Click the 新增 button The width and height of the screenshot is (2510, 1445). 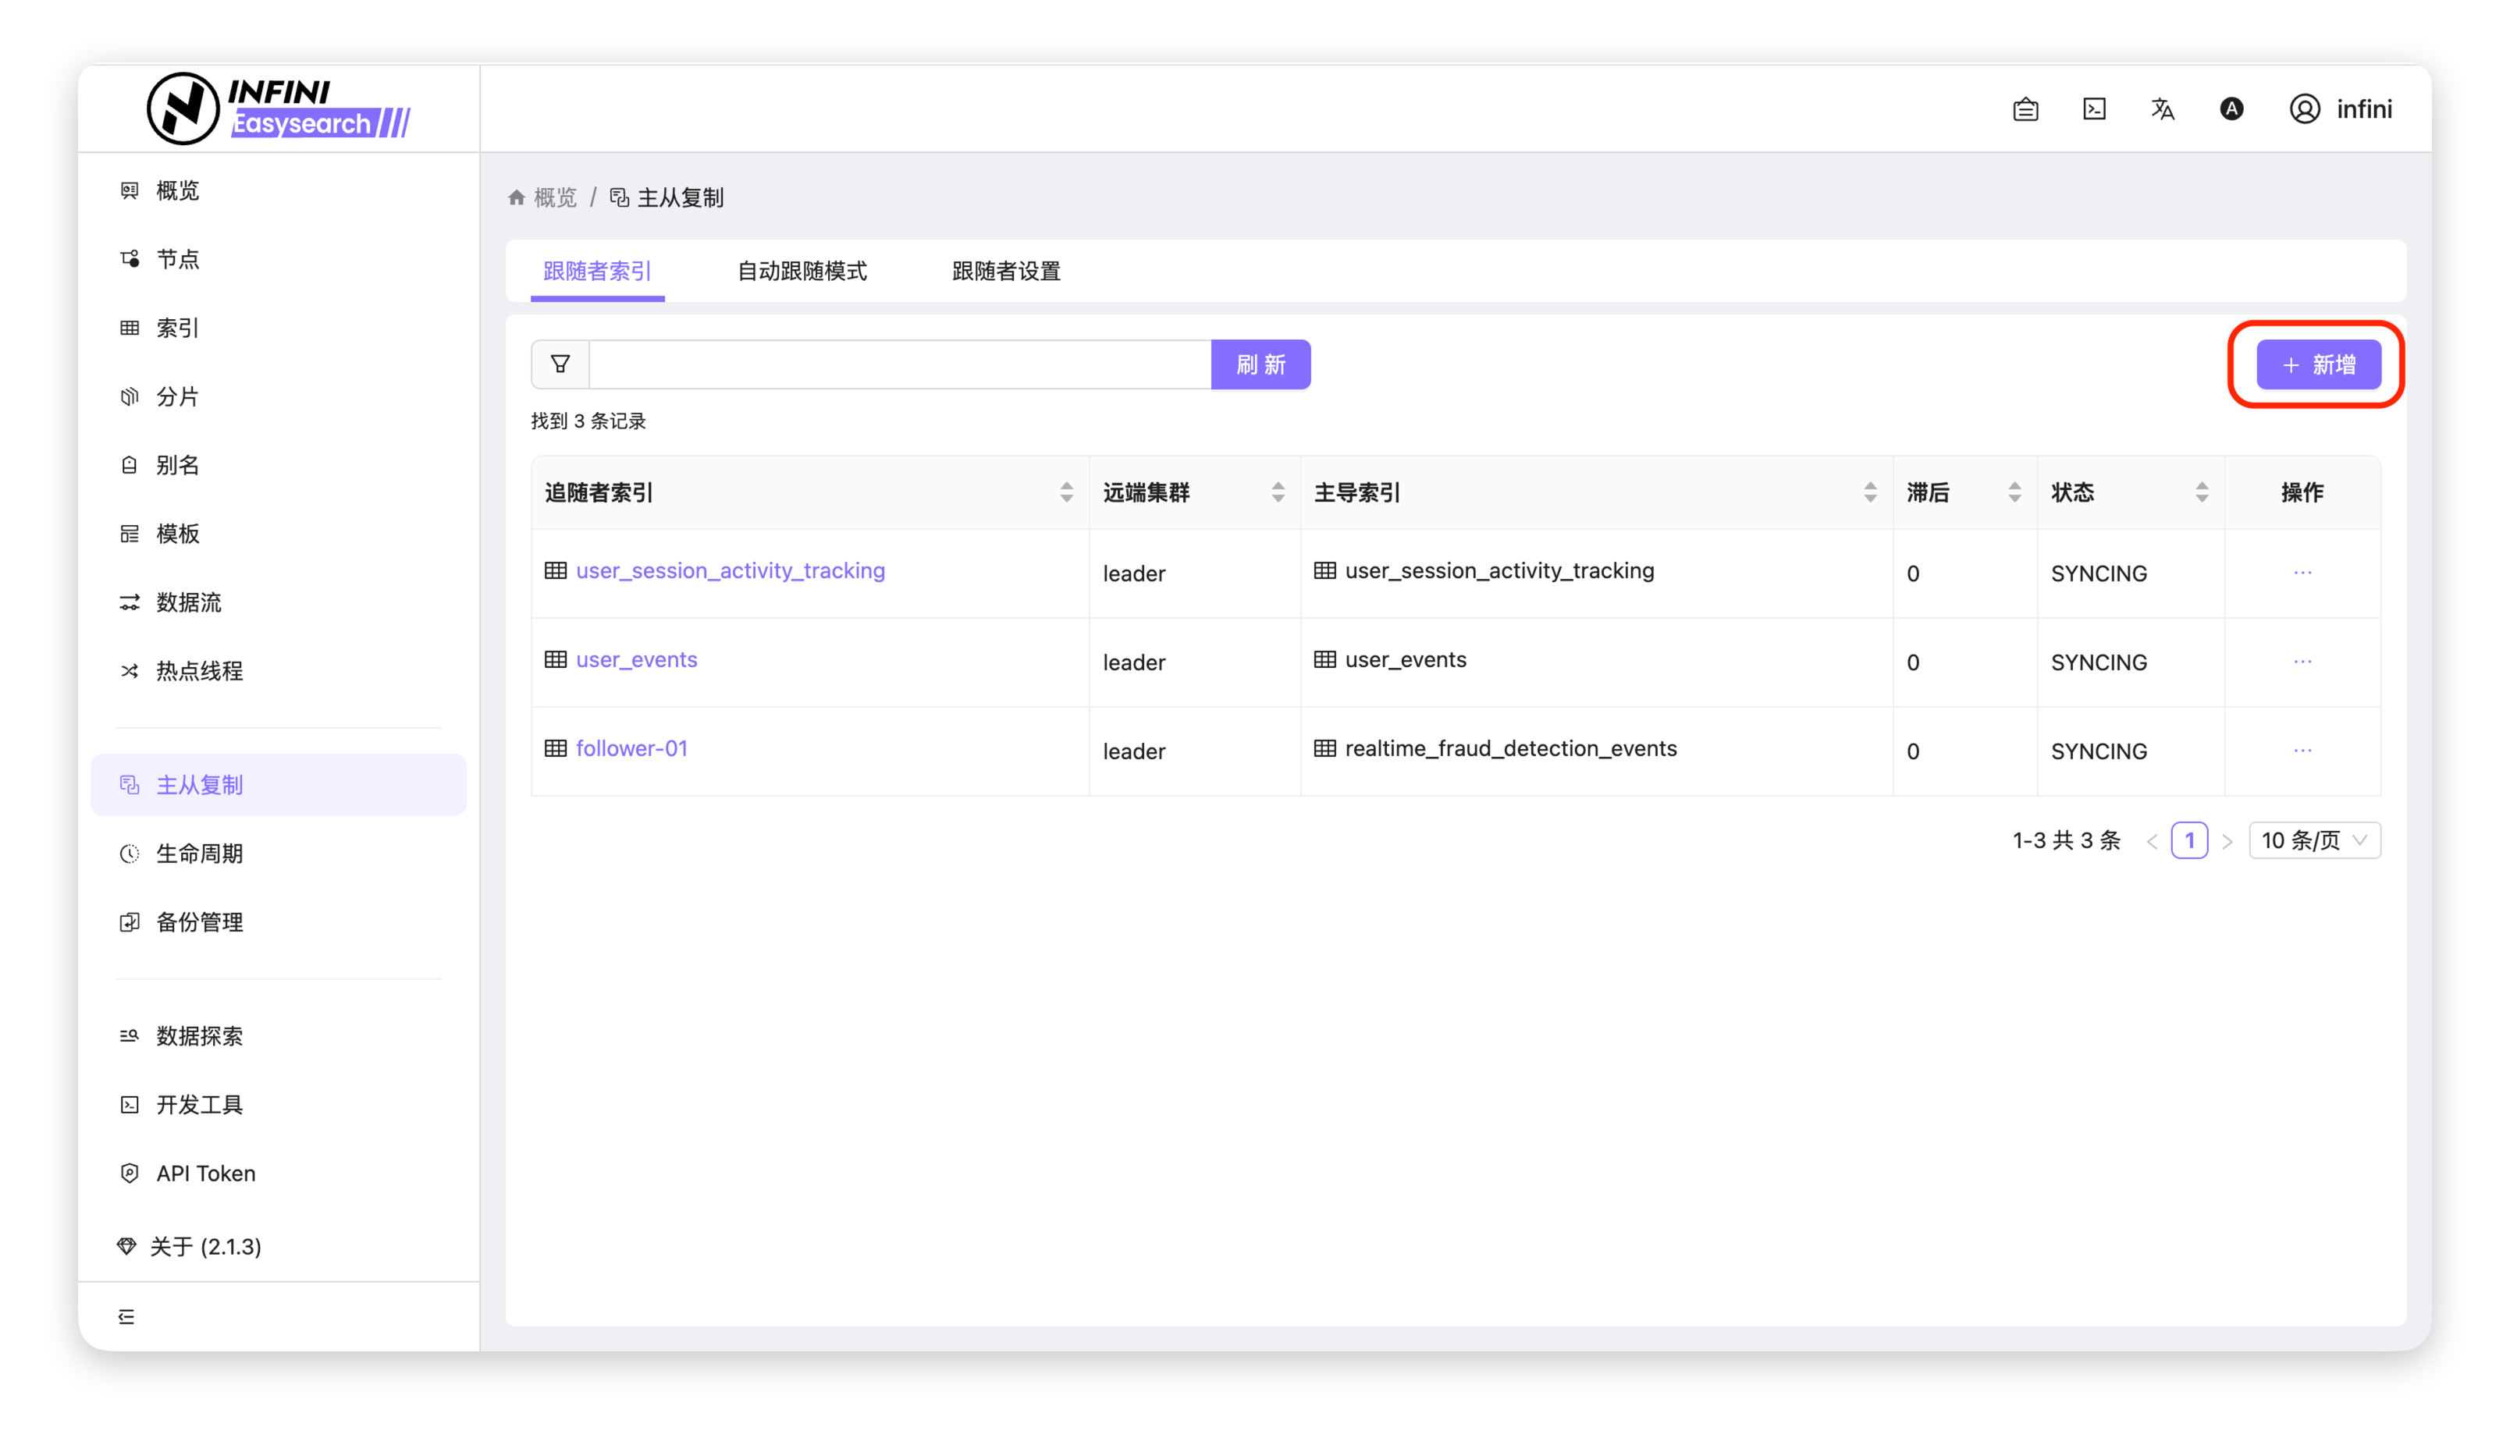2317,365
